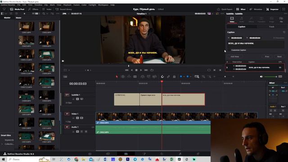Click the Full Extent Zoom icon
Screen dimensions: 288x162
coord(197,76)
